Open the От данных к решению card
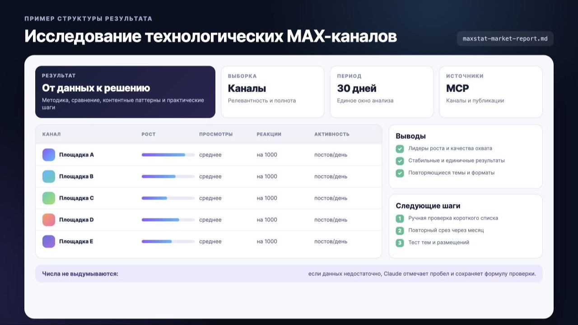 pyautogui.click(x=125, y=92)
